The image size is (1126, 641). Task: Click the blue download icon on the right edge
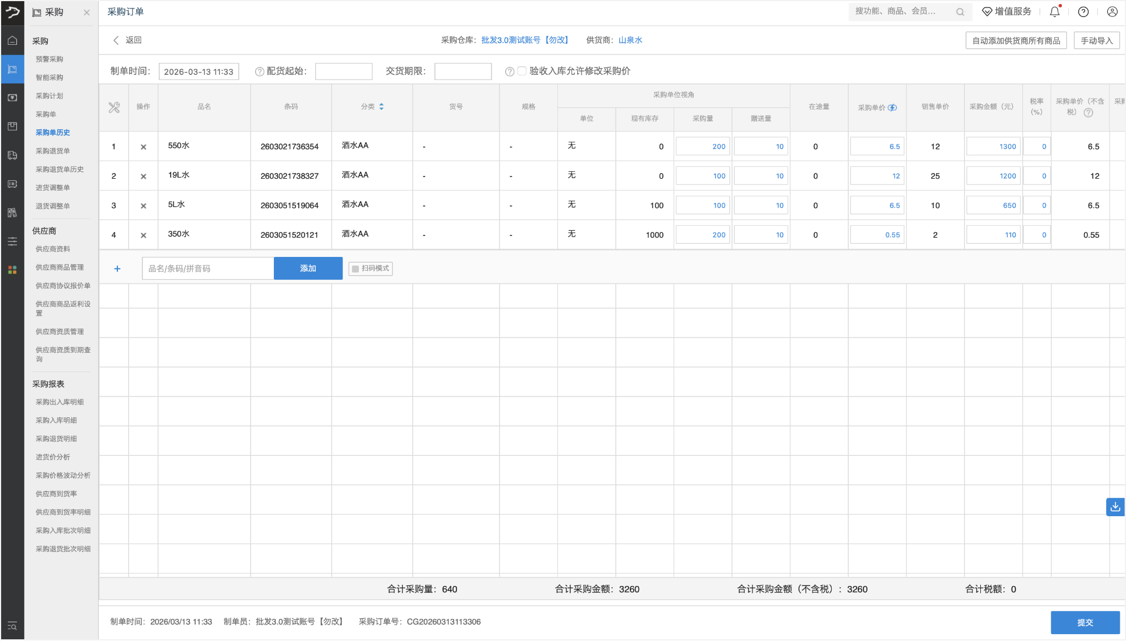tap(1115, 507)
